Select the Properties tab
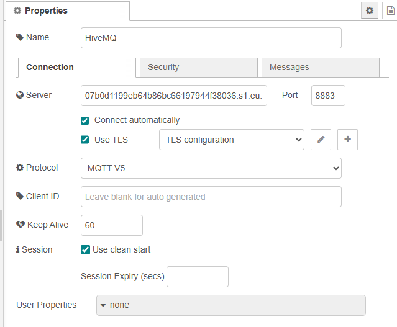Image resolution: width=397 pixels, height=327 pixels. pos(68,11)
